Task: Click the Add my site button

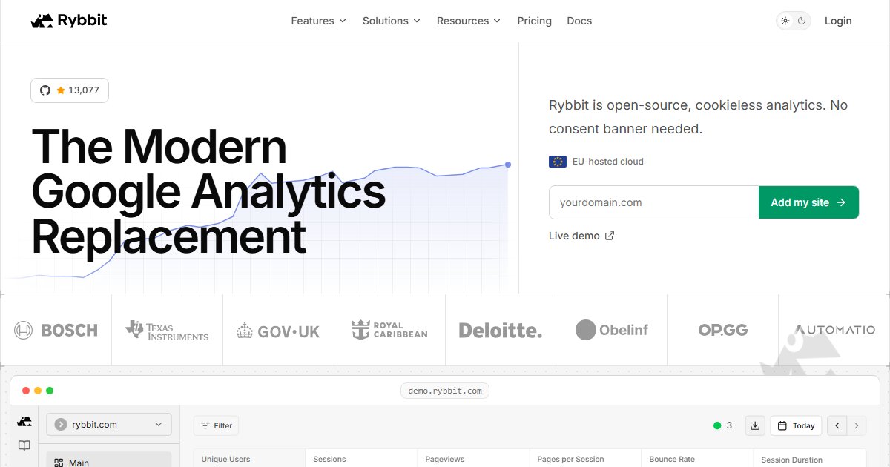Action: (x=808, y=202)
